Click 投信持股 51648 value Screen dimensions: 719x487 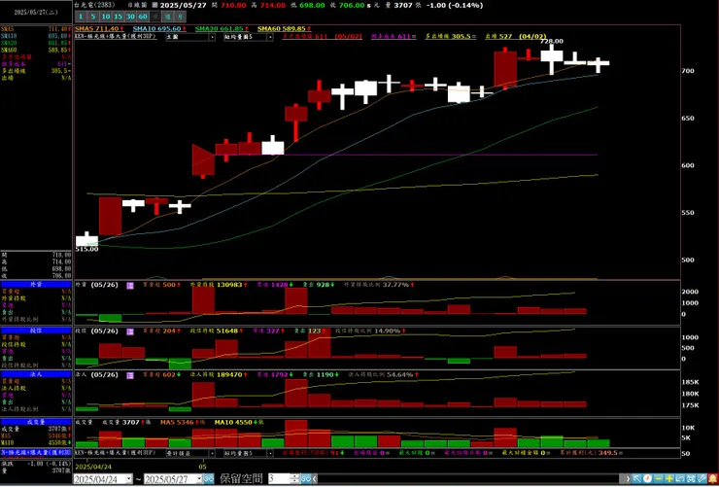click(226, 330)
